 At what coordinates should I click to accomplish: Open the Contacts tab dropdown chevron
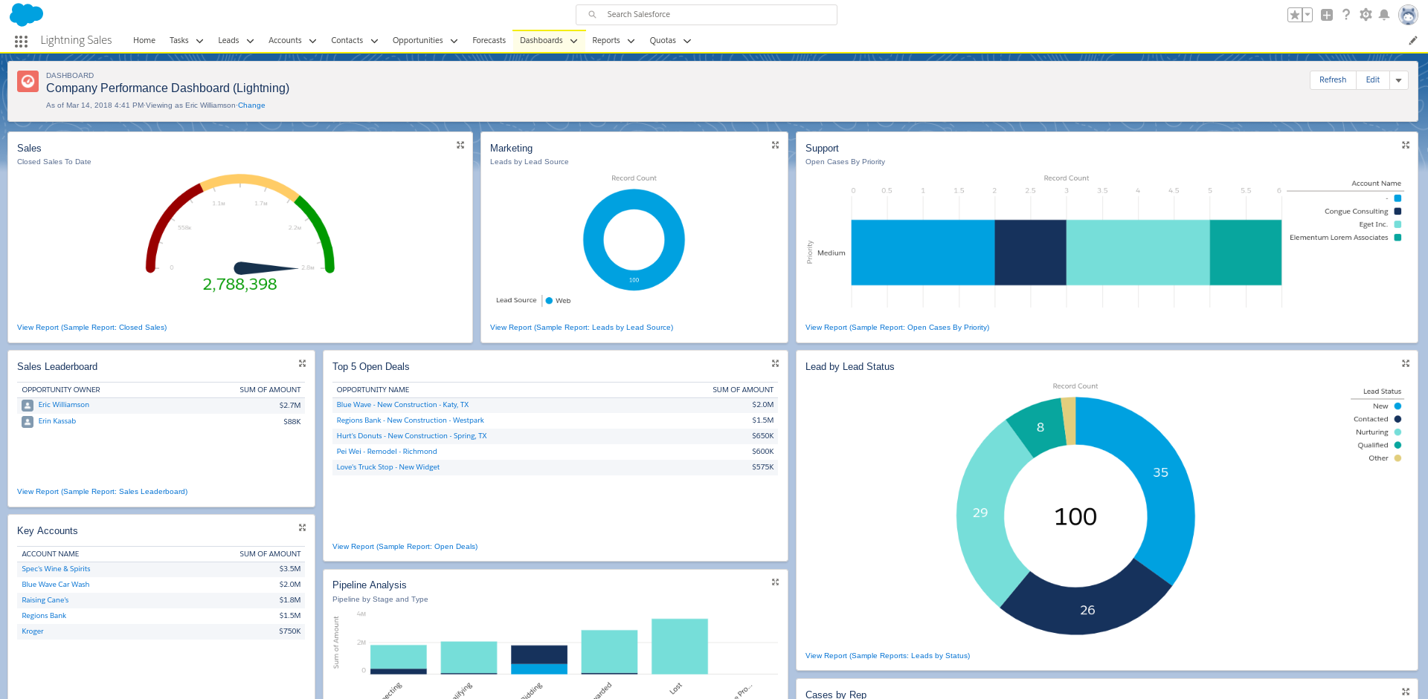[374, 42]
